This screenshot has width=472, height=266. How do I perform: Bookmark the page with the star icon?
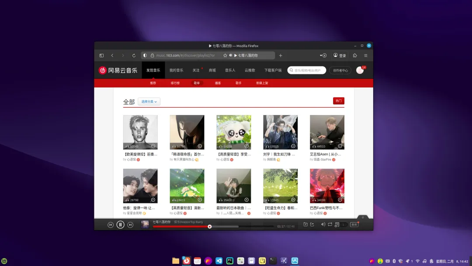pyautogui.click(x=225, y=56)
